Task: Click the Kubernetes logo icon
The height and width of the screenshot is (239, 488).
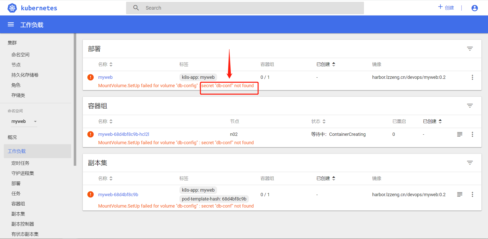Action: pos(12,8)
